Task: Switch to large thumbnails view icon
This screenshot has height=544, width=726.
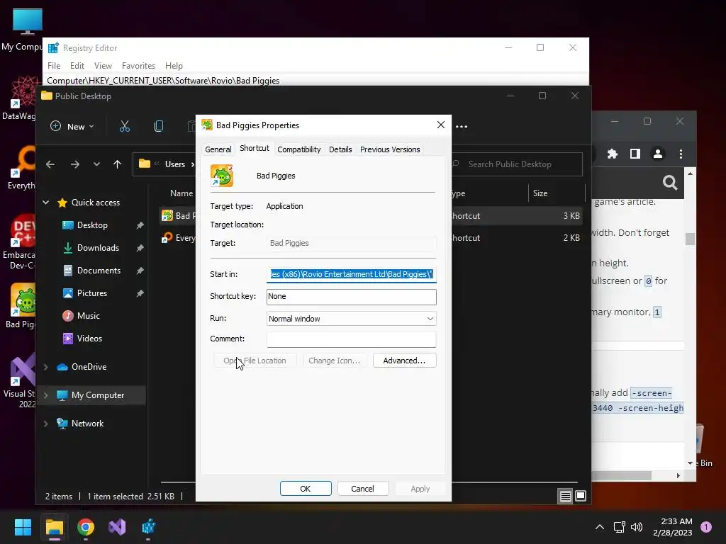Action: pos(581,497)
